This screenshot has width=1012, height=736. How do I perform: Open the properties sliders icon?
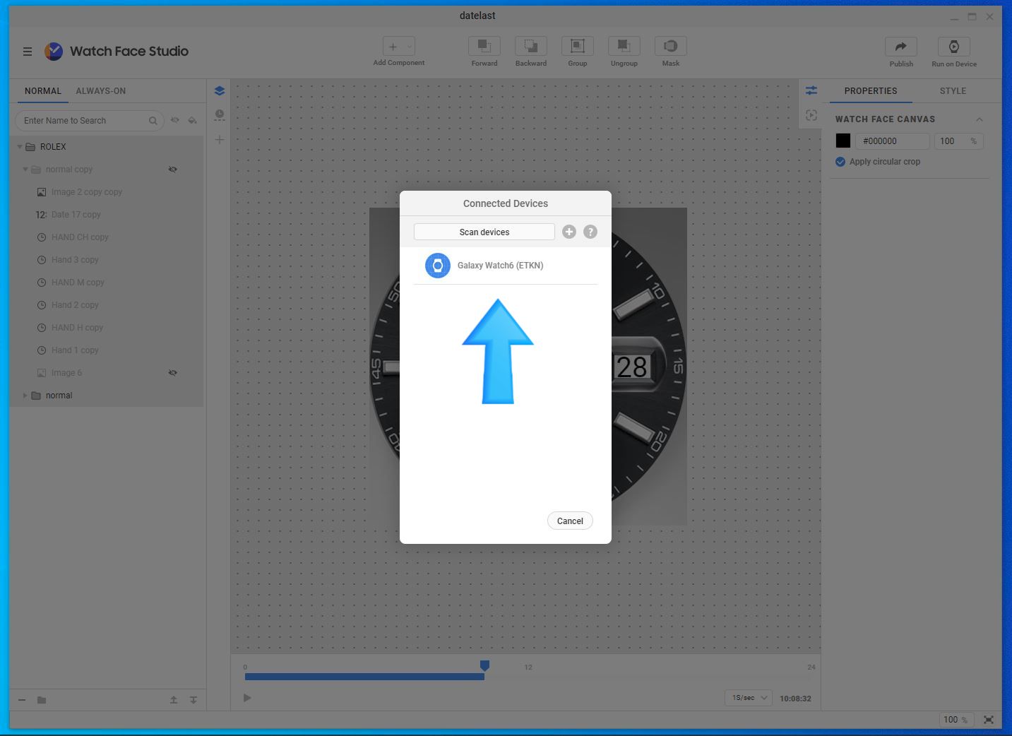click(811, 90)
